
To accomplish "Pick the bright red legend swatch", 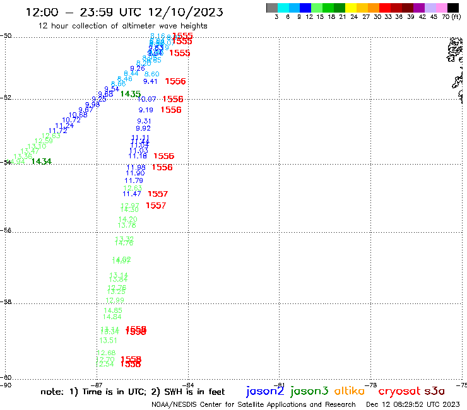I will coord(385,8).
